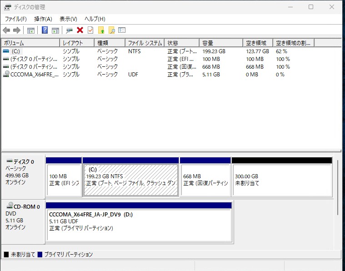Toggle the action pane toolbar icon

[55, 30]
